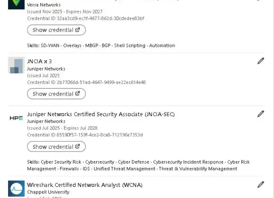Show credential for JNCIA x 3
The image size is (274, 198).
pyautogui.click(x=56, y=94)
